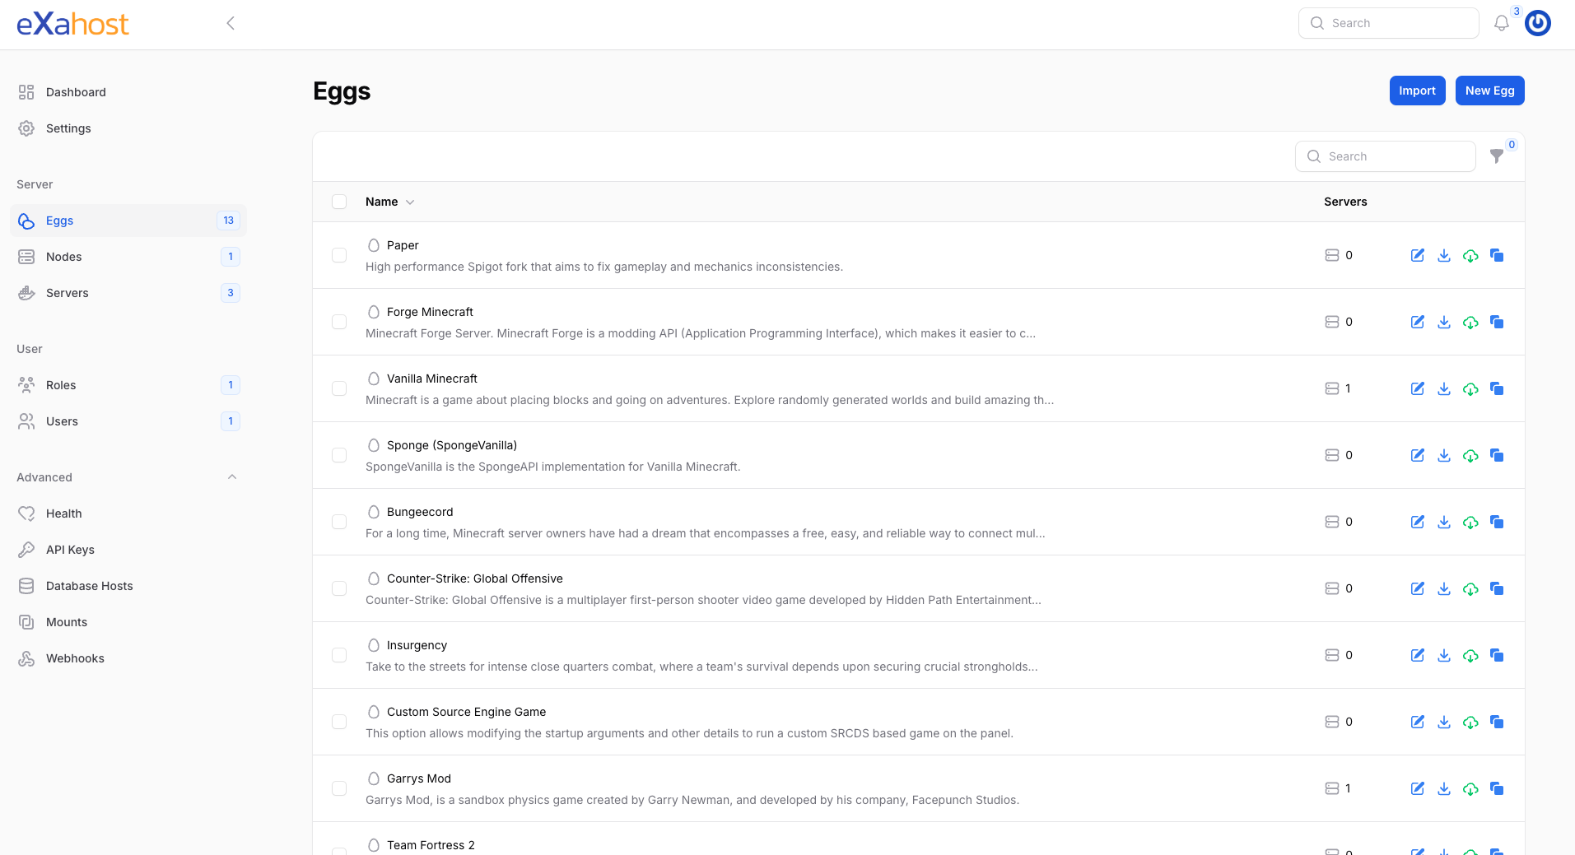Check the Paper egg row checkbox
Viewport: 1575px width, 855px height.
tap(339, 255)
